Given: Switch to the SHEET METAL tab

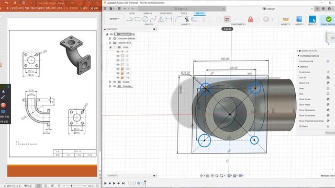Looking at the screenshot, I should pyautogui.click(x=166, y=14).
